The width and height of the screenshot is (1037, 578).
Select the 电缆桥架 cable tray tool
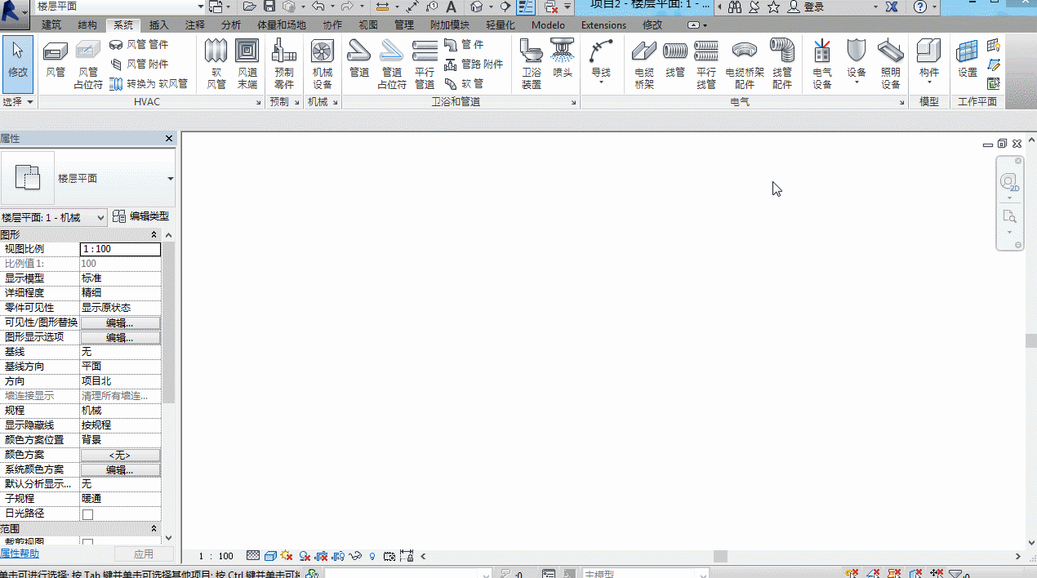click(x=644, y=64)
